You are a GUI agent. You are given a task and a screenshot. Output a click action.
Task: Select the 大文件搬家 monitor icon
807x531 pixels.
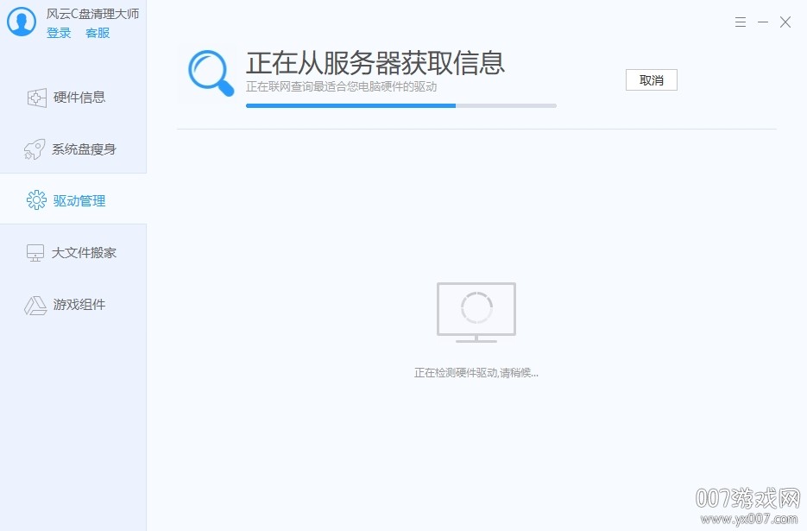coord(35,252)
